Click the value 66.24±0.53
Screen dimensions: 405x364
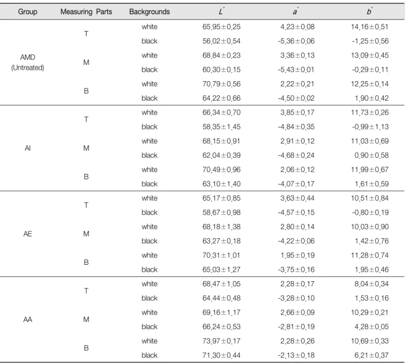coord(222,327)
